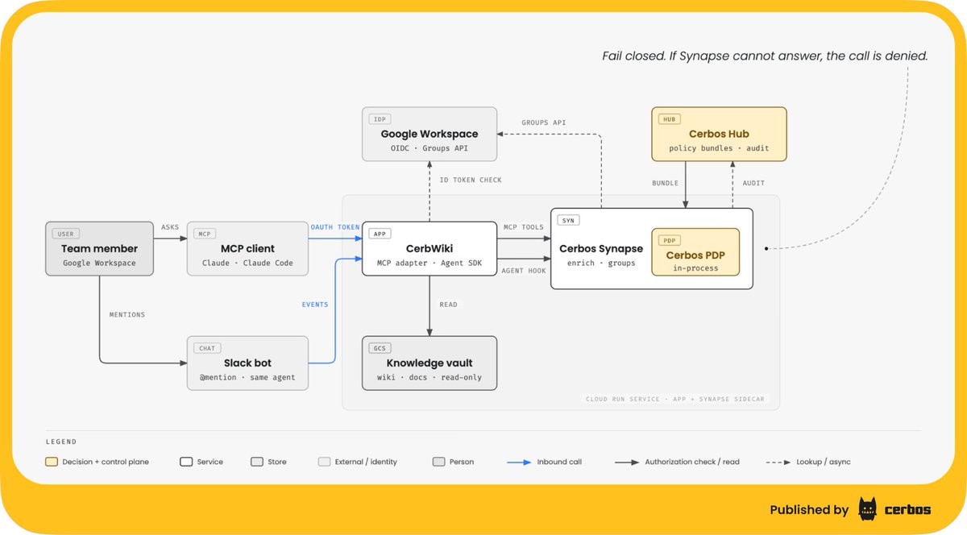Click "policy bundles · audit" subtitle
967x535 pixels.
pos(719,149)
